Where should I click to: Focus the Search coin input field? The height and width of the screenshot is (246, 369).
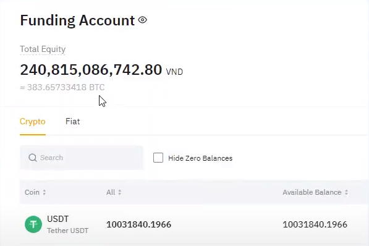point(82,158)
